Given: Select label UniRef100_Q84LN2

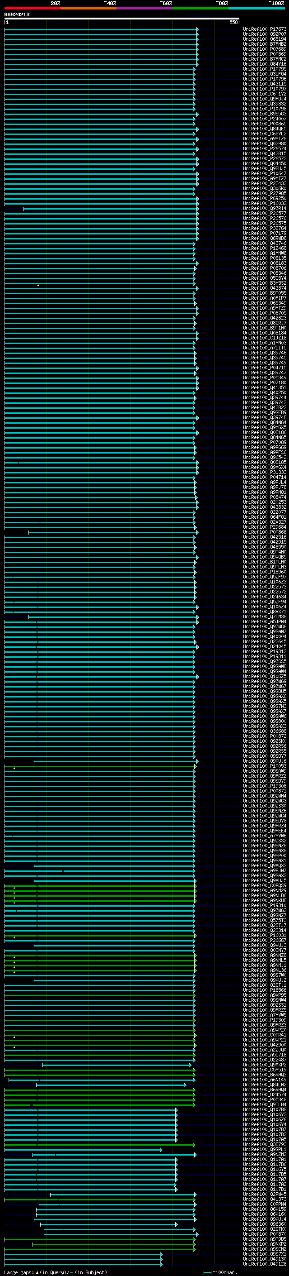Looking at the screenshot, I should tap(265, 1085).
